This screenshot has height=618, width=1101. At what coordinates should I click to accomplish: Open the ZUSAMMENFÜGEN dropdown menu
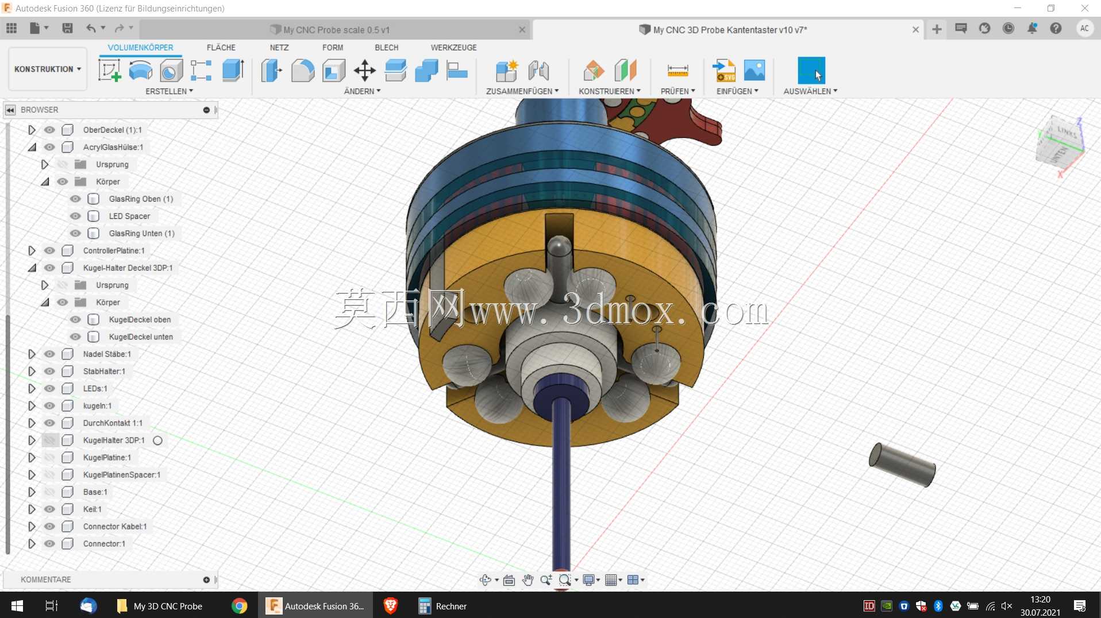(522, 91)
